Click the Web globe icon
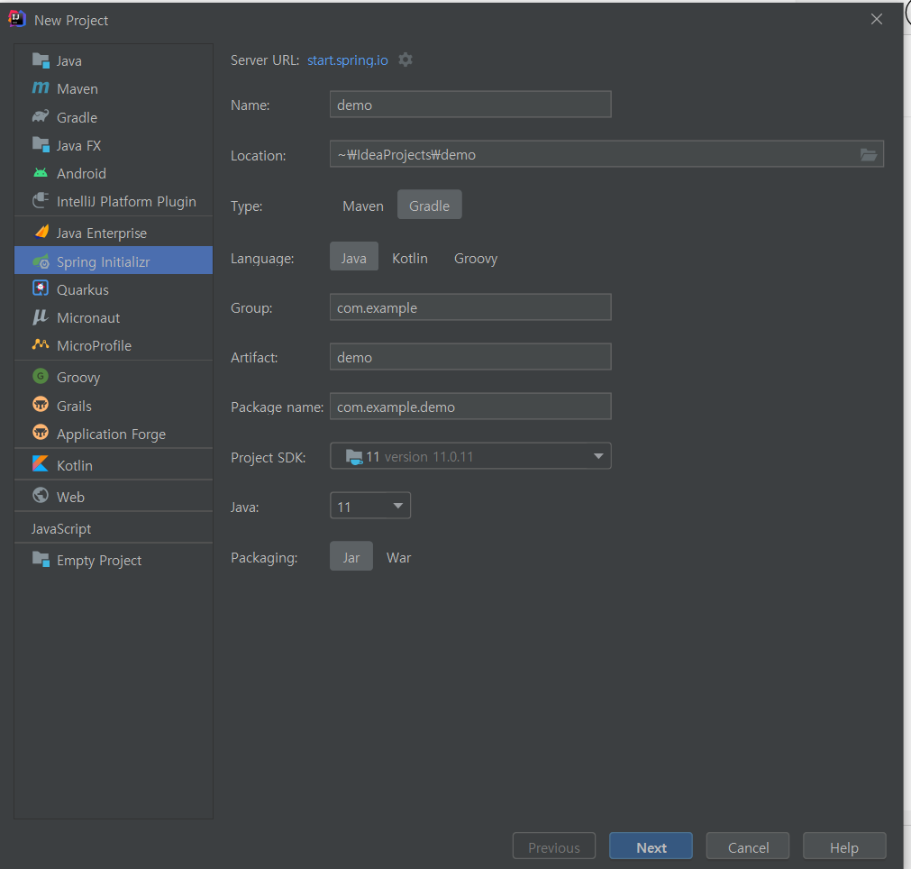 pyautogui.click(x=41, y=496)
